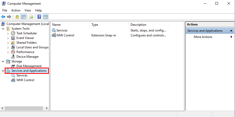Expand the Task Scheduler tree node
This screenshot has height=117, width=235.
pyautogui.click(x=8, y=33)
